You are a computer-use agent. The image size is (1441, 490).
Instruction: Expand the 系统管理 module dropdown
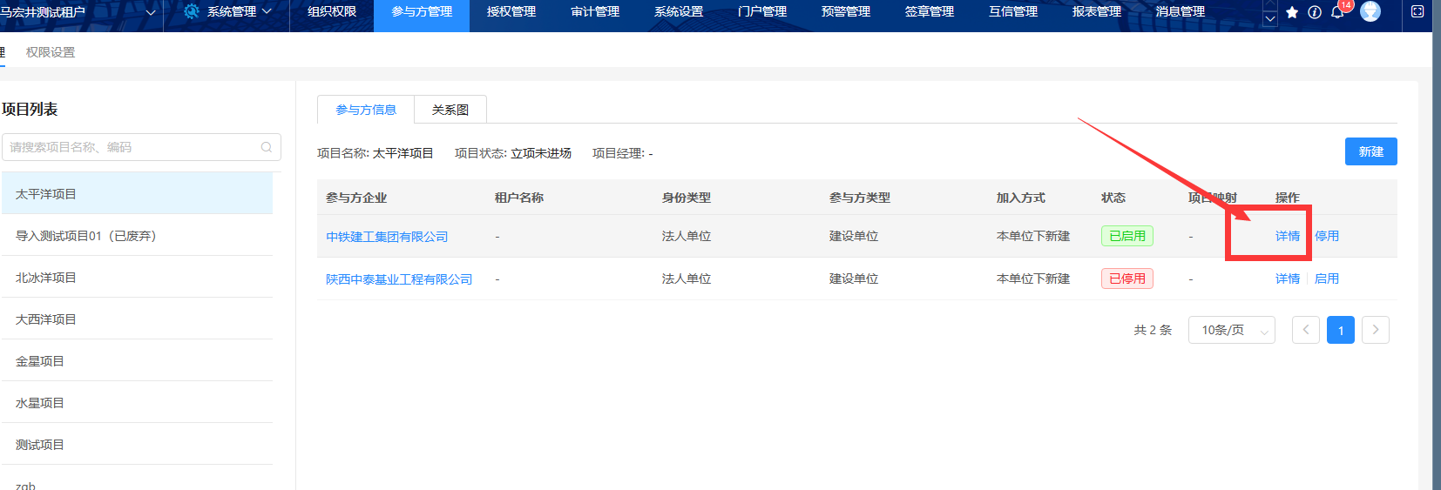267,11
